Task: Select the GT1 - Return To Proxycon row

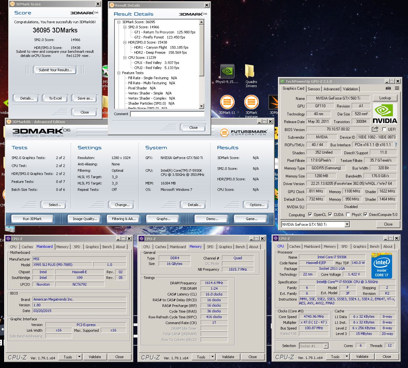Action: coord(165,32)
